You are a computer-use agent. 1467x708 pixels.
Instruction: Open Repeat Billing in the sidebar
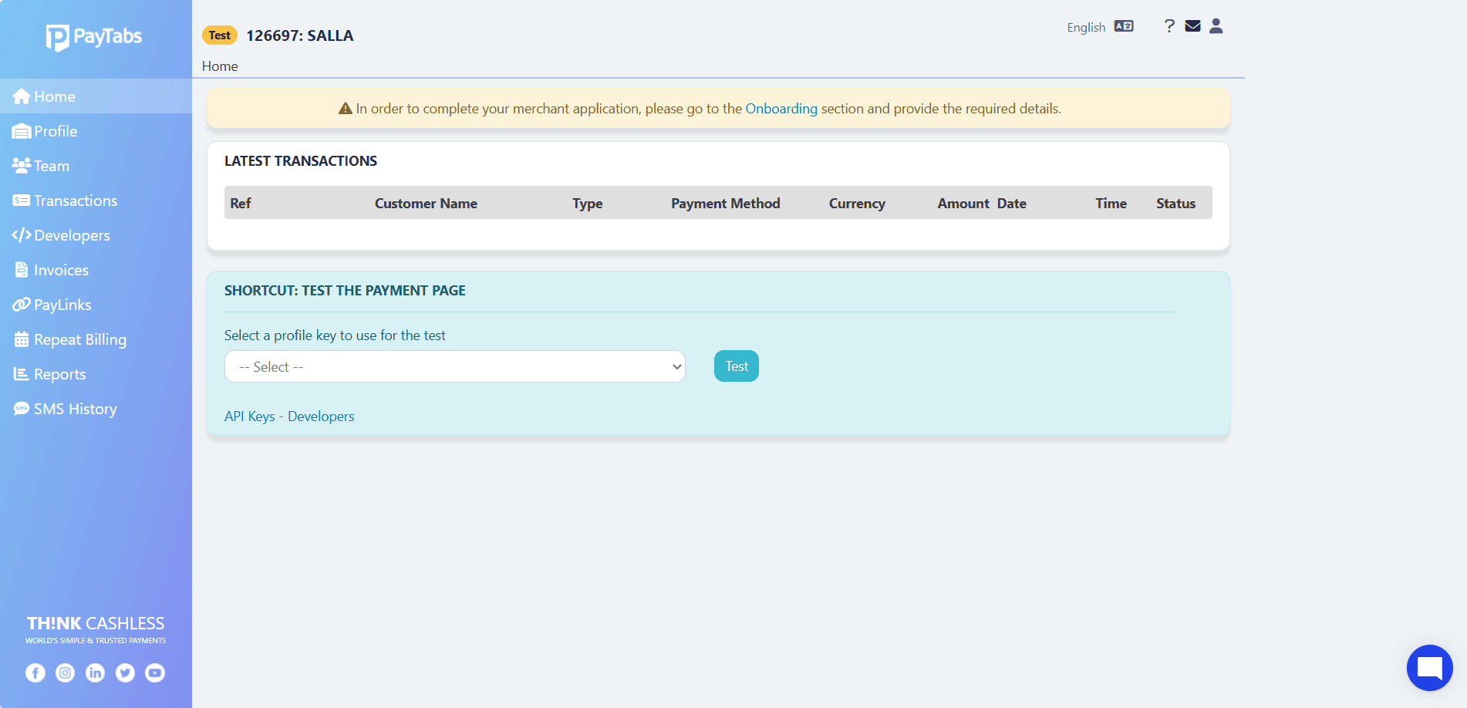(x=79, y=339)
